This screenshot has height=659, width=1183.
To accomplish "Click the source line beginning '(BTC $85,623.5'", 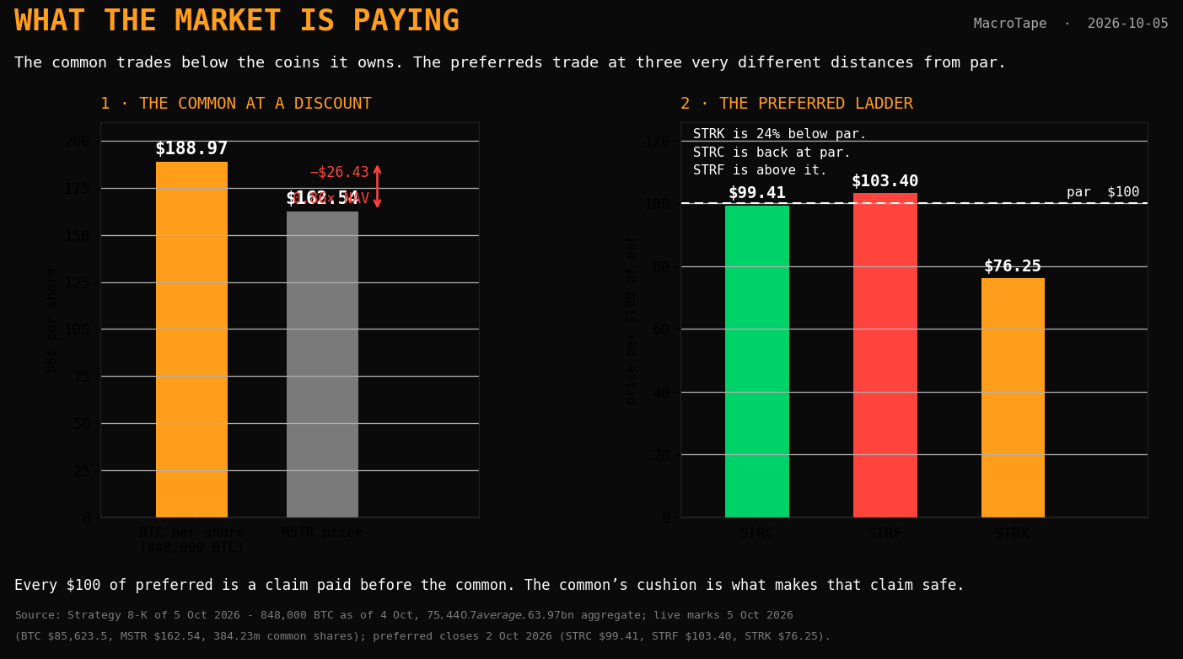I will [422, 636].
